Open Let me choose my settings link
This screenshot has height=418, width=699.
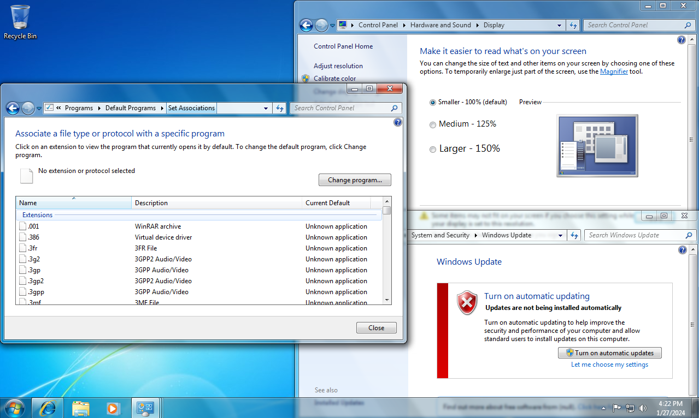coord(609,365)
